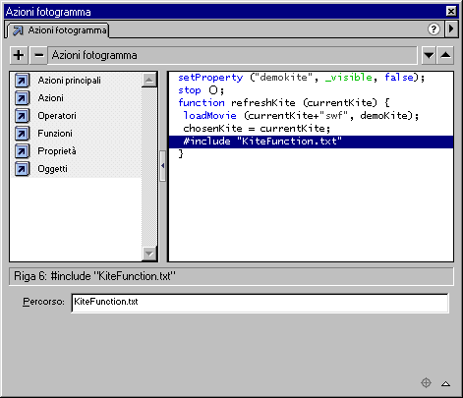
Task: Click the toolbox scroll down arrow
Action: [149, 254]
